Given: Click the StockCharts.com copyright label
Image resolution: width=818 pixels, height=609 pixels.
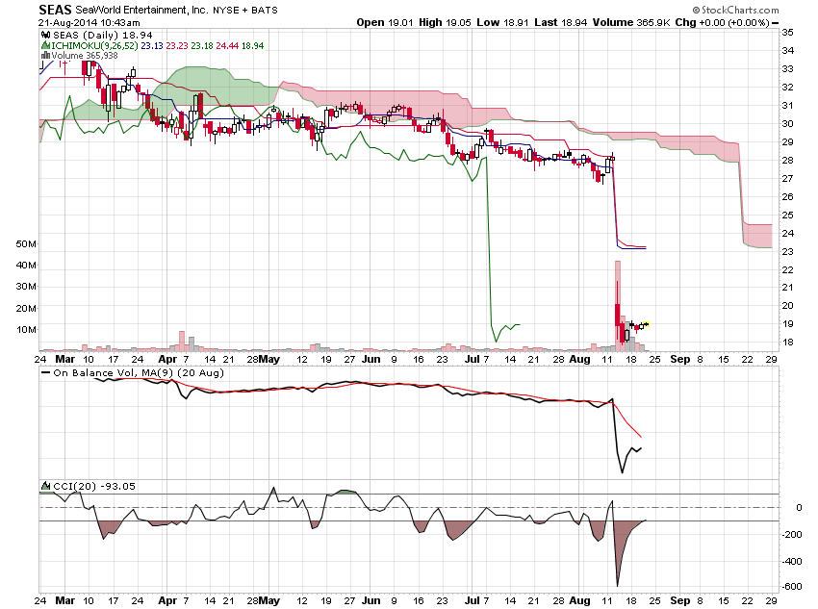Looking at the screenshot, I should pos(735,10).
